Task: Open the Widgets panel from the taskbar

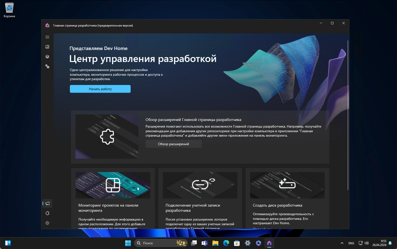Action: click(x=8, y=243)
